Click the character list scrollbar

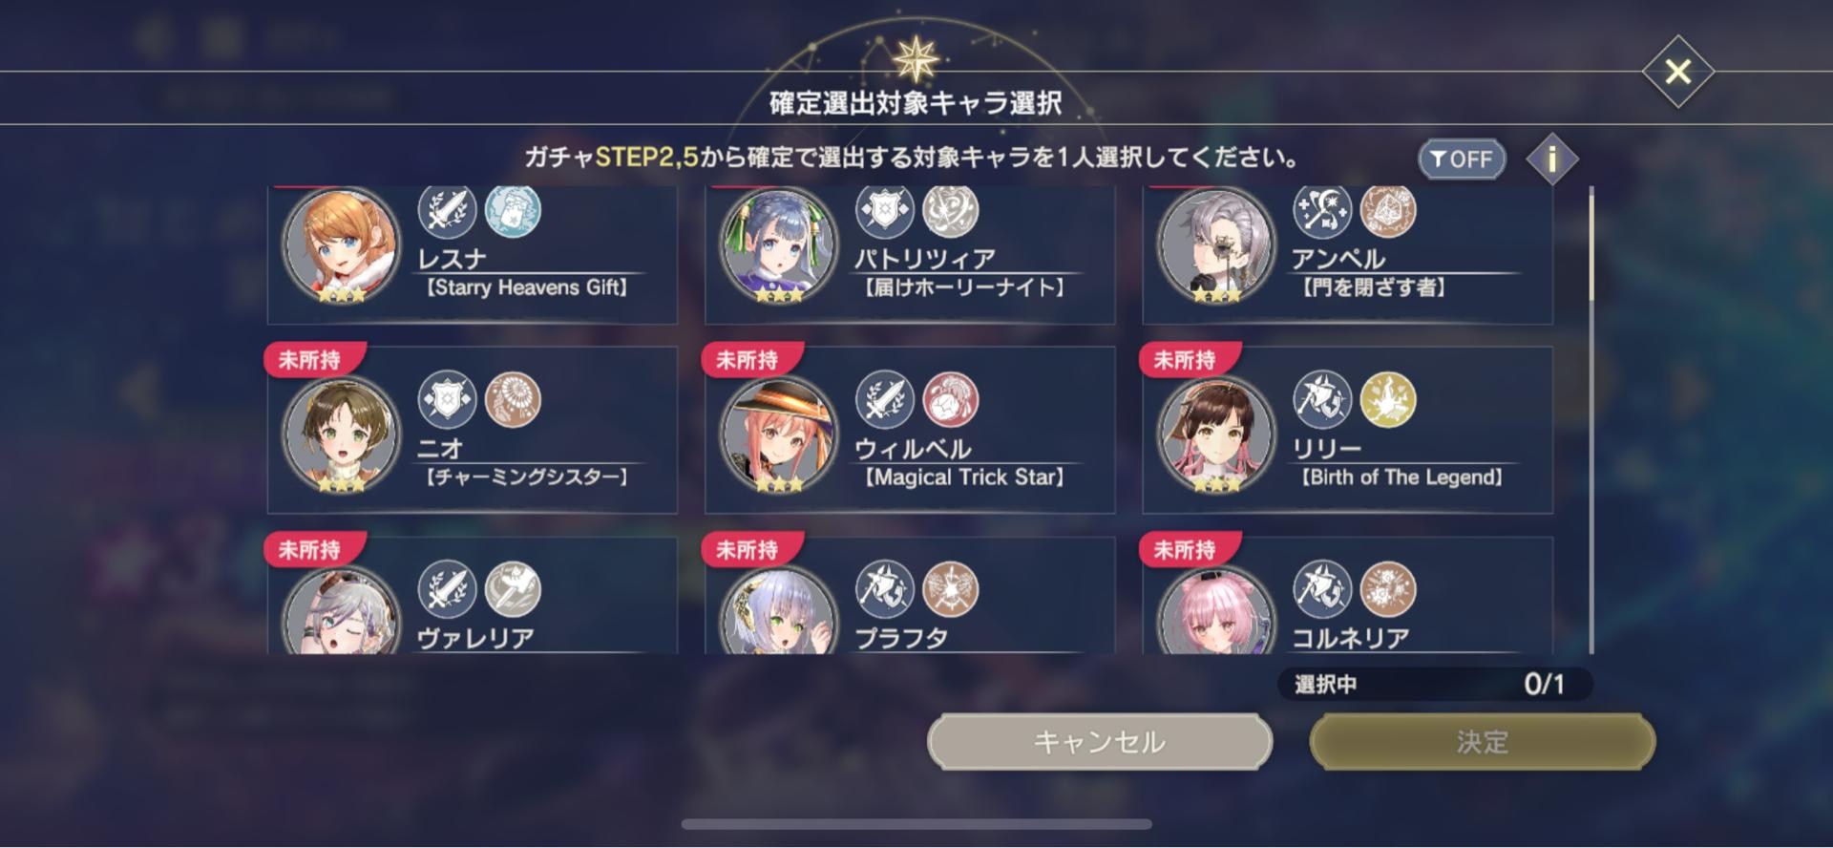pos(1591,420)
